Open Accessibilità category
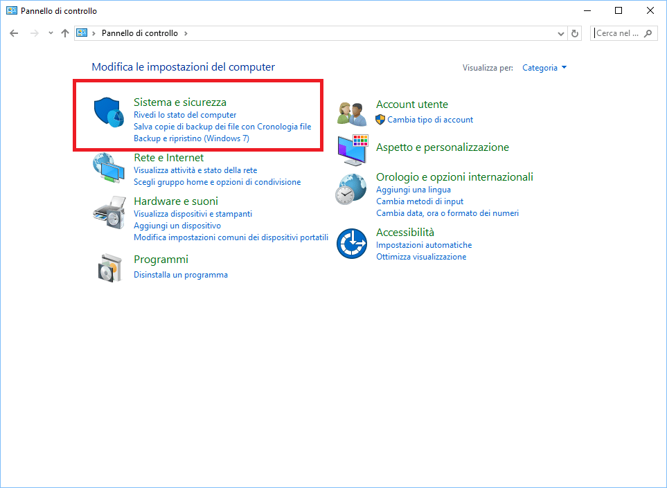The height and width of the screenshot is (488, 667). pos(405,233)
